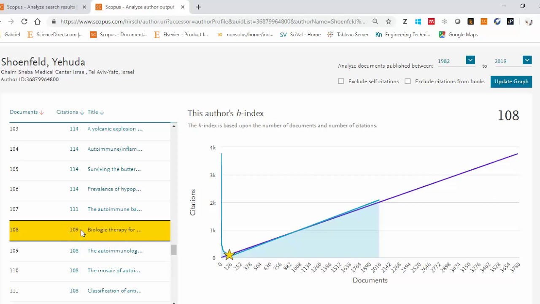Enable Exclude citations from books checkbox
Image resolution: width=540 pixels, height=304 pixels.
coord(408,81)
